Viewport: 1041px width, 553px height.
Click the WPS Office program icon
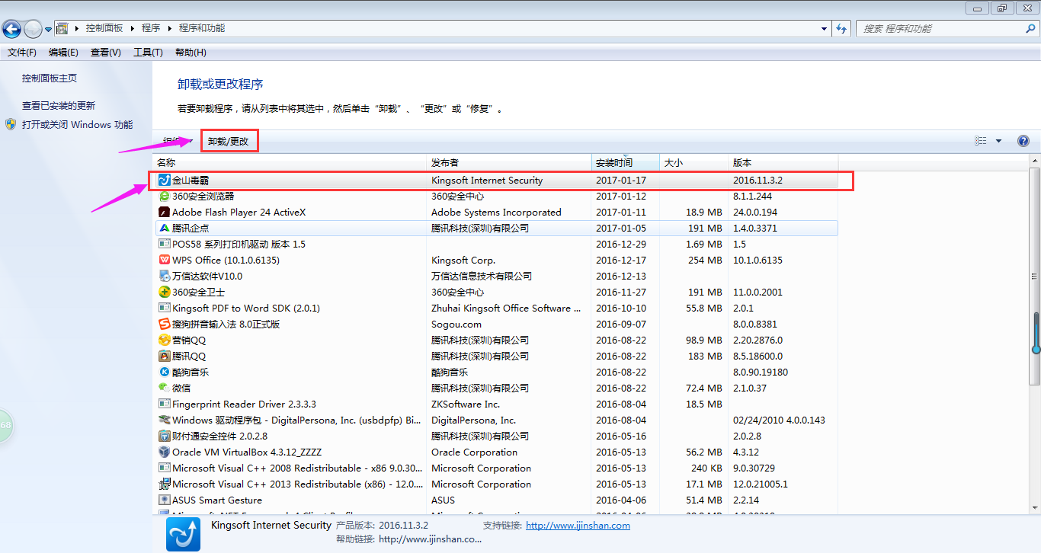[164, 261]
